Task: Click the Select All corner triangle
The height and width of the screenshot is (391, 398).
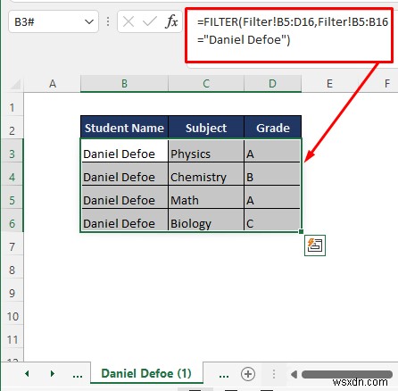Action: [x=15, y=85]
